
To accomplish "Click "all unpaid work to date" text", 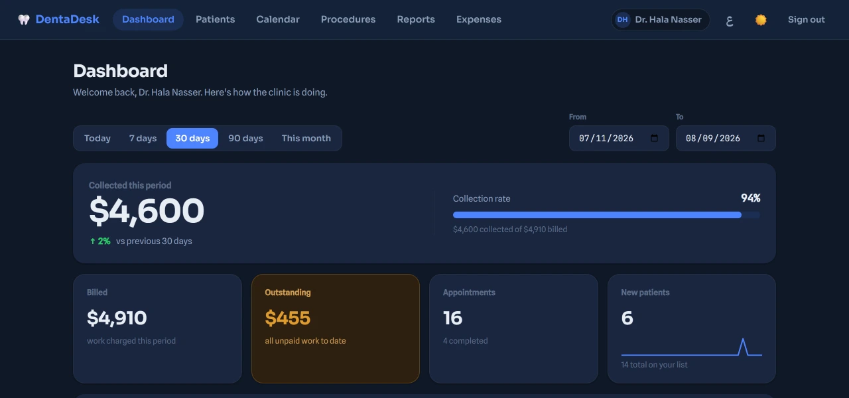I will click(x=305, y=341).
